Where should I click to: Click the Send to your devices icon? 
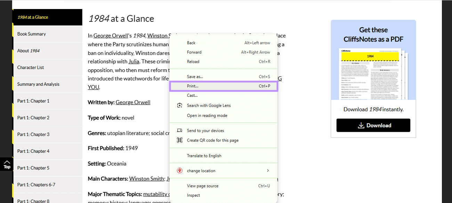[x=179, y=130]
